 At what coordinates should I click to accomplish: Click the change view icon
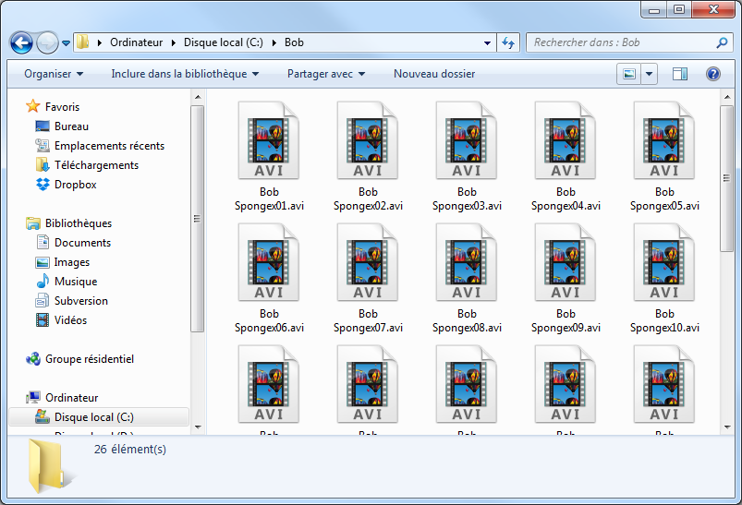click(x=629, y=74)
